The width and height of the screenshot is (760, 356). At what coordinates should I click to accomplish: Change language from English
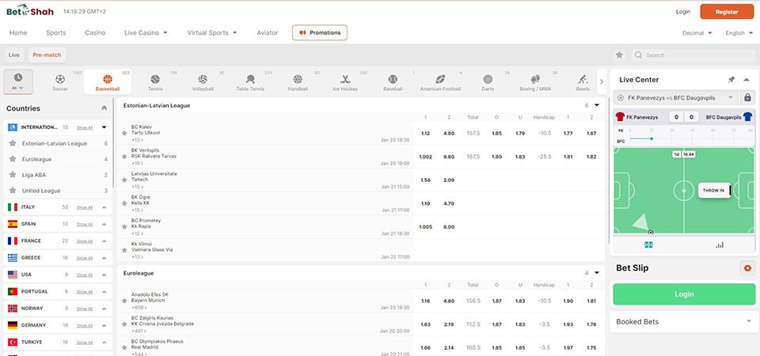tap(739, 33)
